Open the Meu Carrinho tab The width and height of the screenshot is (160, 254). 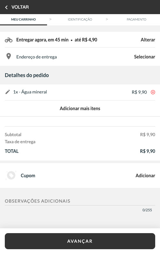point(23,20)
